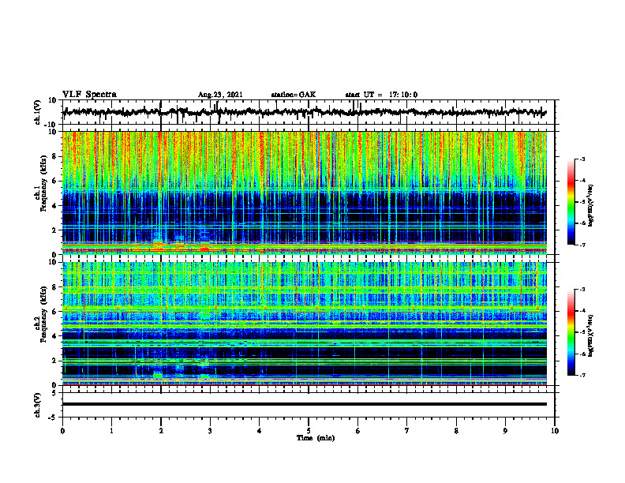Click the "-3" label on lower color scale
Image resolution: width=625 pixels, height=483 pixels.
[x=582, y=290]
